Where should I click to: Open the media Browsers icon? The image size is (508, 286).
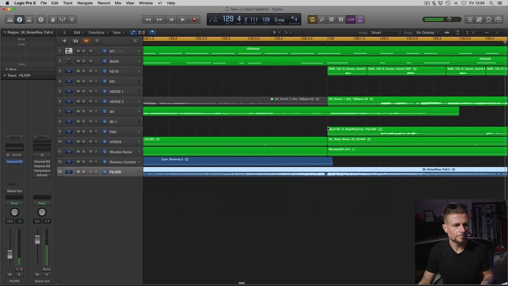click(498, 20)
